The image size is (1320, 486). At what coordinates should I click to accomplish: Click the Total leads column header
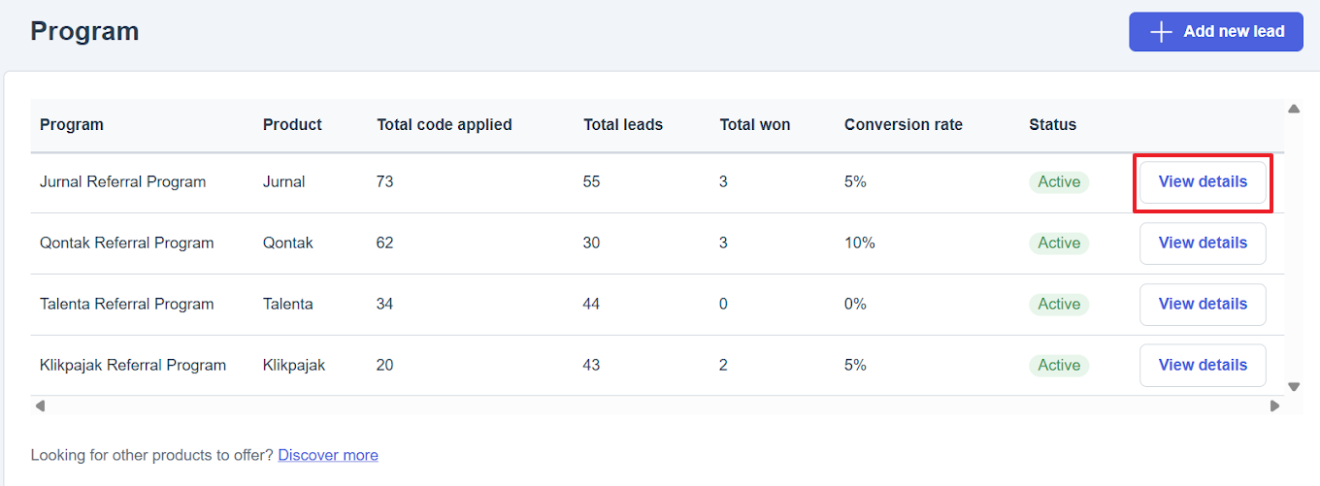[x=622, y=125]
